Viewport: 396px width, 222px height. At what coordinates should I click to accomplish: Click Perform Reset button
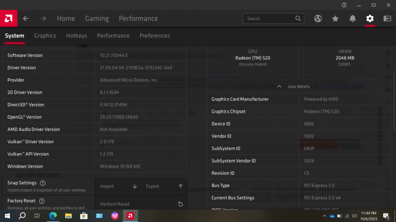click(141, 204)
